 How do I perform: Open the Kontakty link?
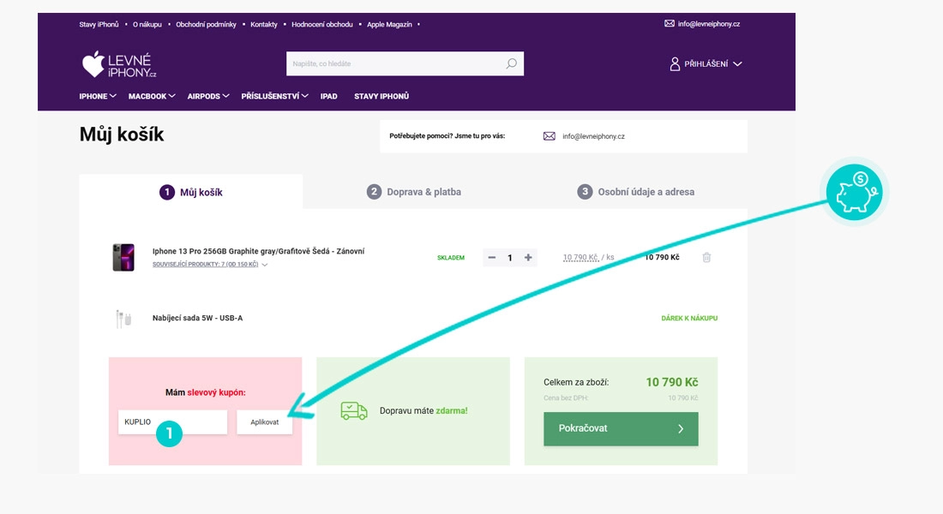click(x=264, y=25)
